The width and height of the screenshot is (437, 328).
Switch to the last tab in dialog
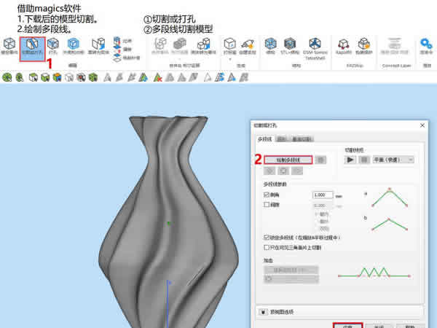[x=302, y=138]
